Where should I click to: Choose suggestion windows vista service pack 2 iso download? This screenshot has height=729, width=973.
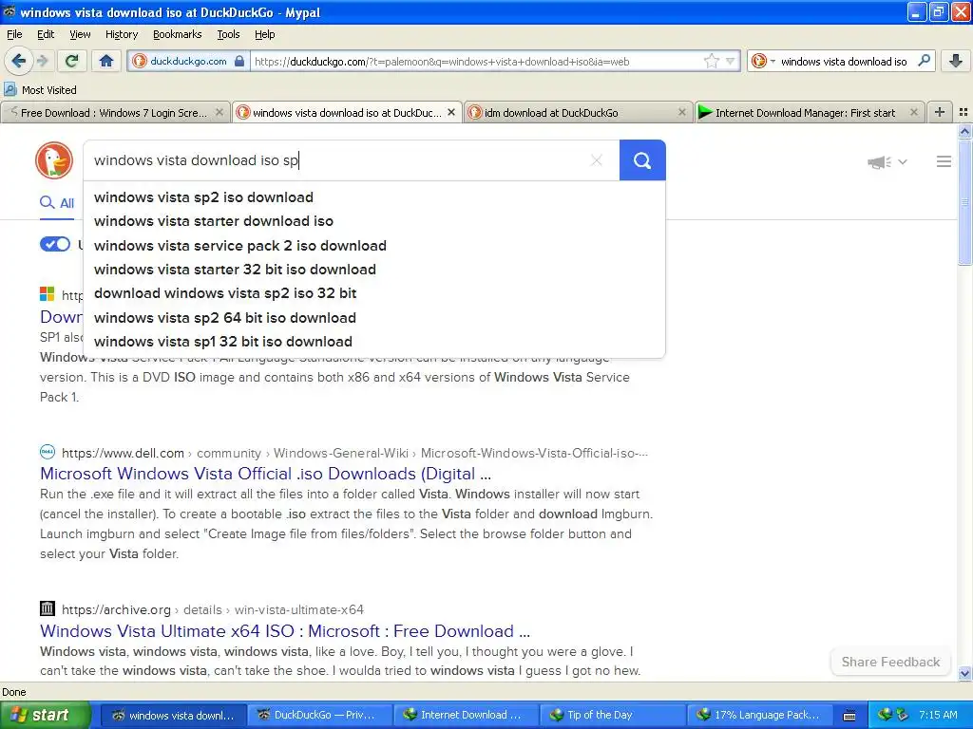coord(374,246)
